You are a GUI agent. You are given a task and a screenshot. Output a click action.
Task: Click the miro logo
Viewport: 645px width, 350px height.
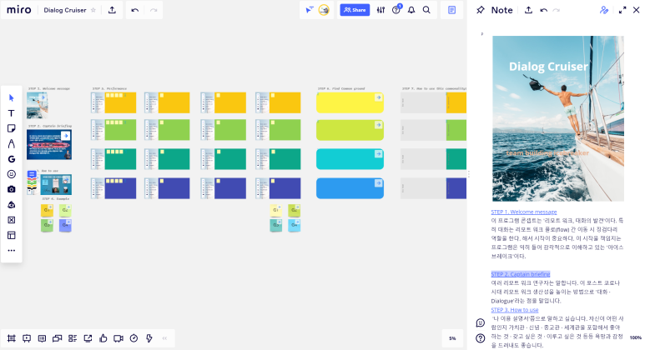19,10
